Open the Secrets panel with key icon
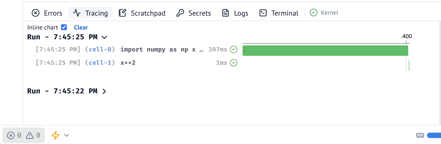Image resolution: width=441 pixels, height=144 pixels. pyautogui.click(x=193, y=13)
